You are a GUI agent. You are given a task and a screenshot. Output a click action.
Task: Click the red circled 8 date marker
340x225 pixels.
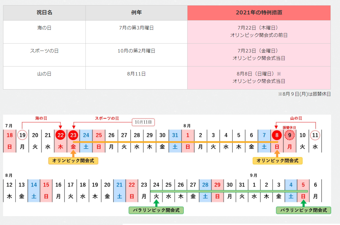[277, 135]
